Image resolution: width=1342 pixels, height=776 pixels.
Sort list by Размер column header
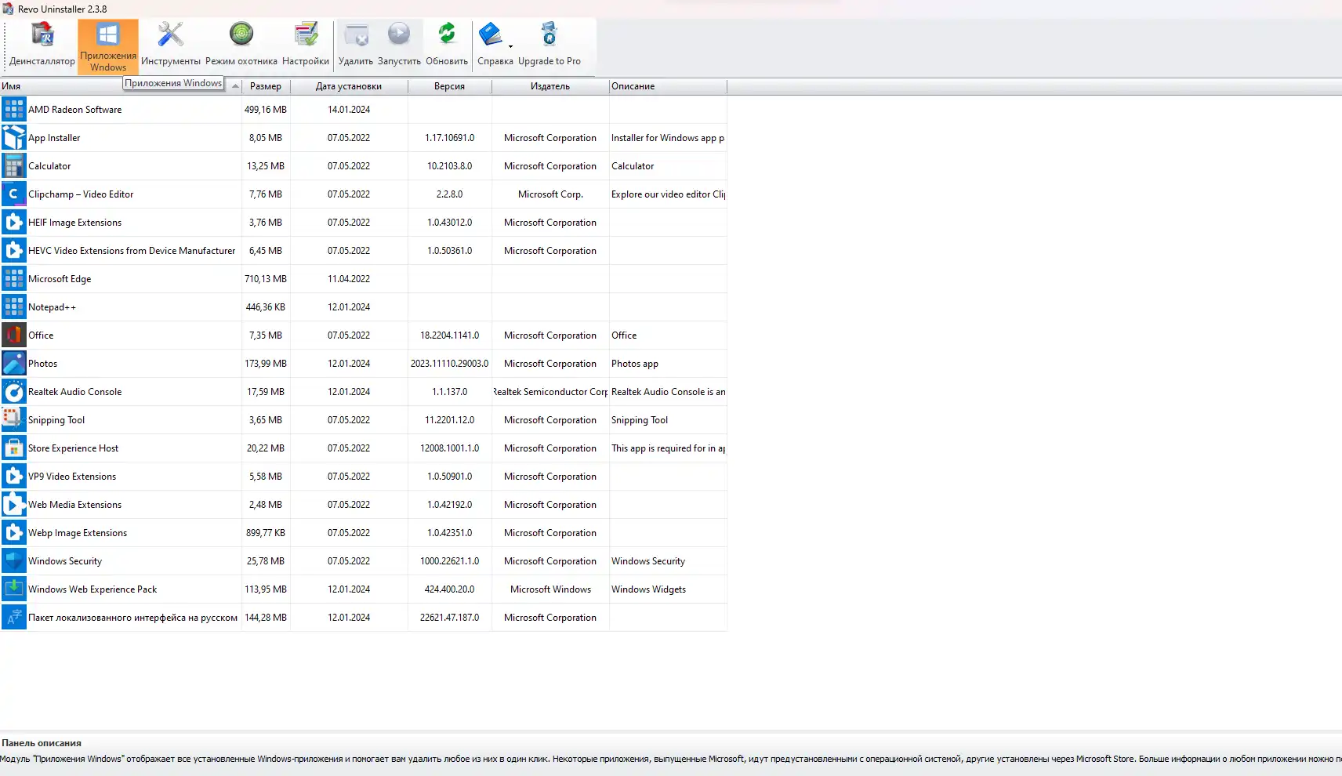(x=266, y=86)
